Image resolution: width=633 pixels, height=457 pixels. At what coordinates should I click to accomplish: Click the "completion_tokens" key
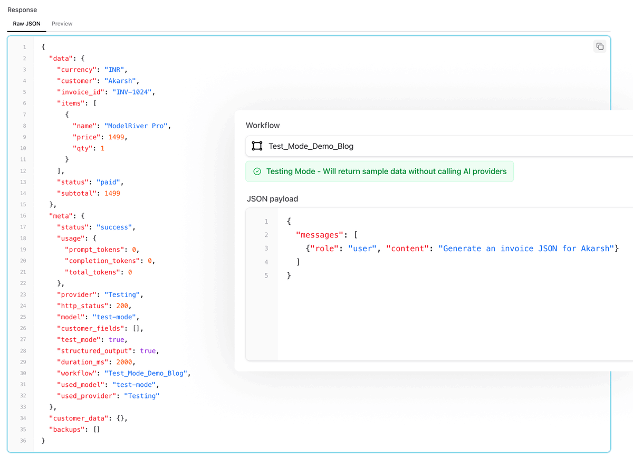pyautogui.click(x=102, y=261)
